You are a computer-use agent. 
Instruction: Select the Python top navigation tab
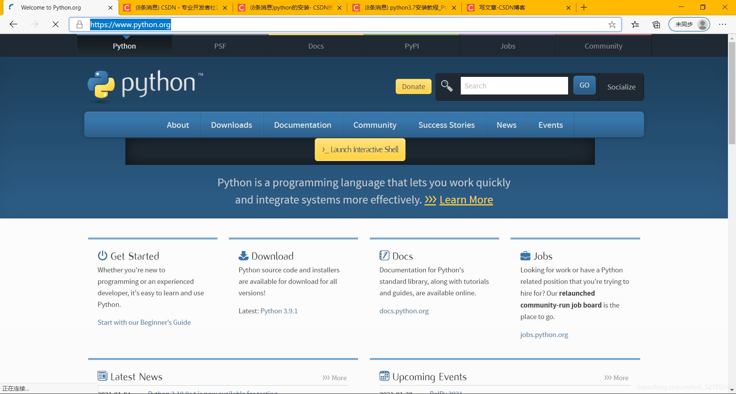pyautogui.click(x=125, y=46)
